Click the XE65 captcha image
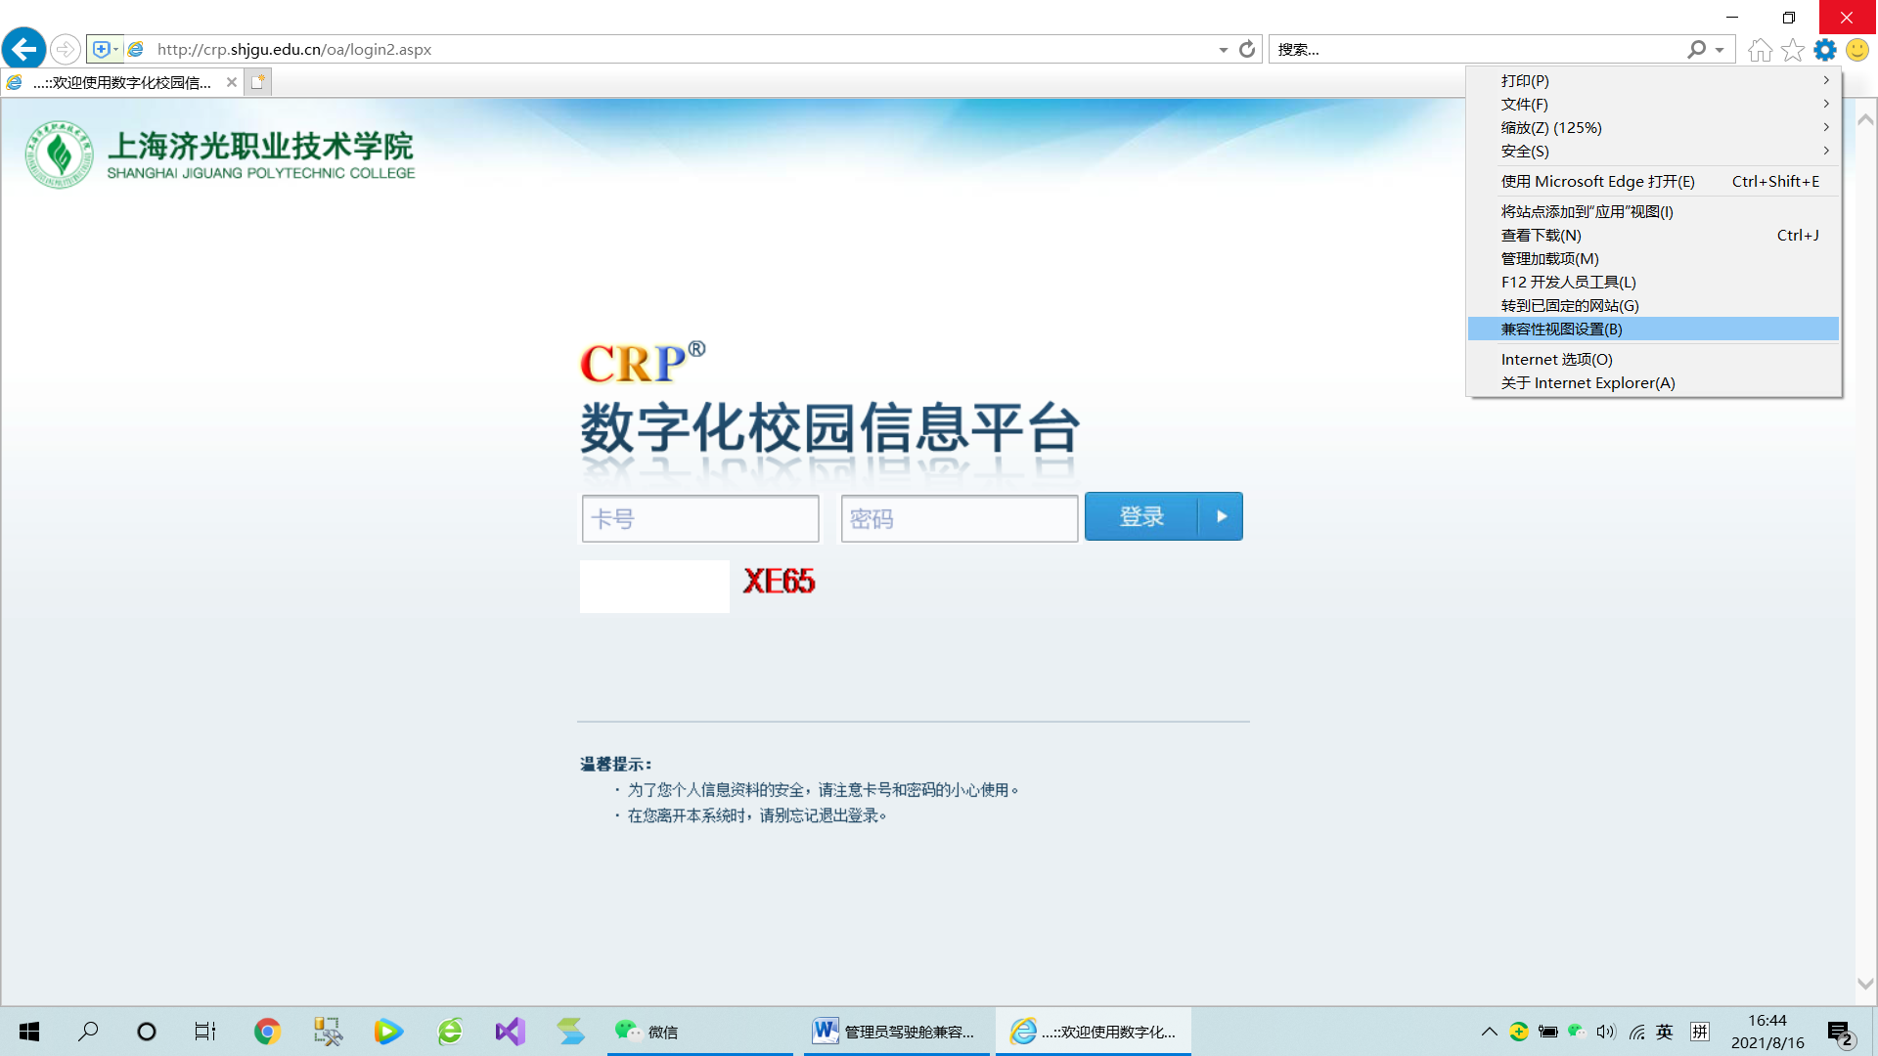 pos(779,581)
